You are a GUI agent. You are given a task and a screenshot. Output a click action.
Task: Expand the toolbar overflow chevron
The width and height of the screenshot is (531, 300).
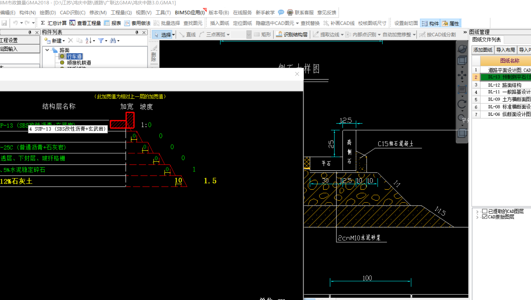point(465,32)
